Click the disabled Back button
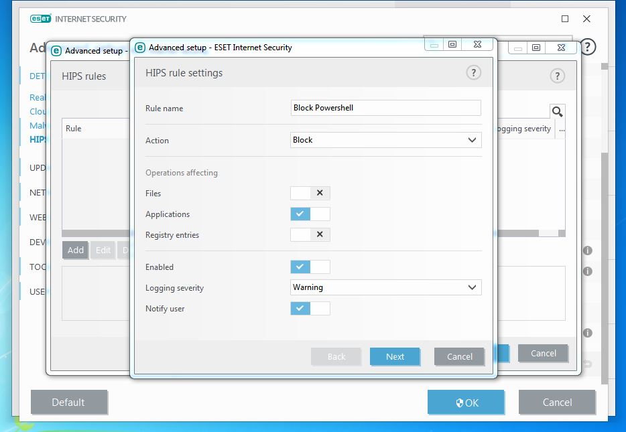The height and width of the screenshot is (432, 626). click(336, 356)
